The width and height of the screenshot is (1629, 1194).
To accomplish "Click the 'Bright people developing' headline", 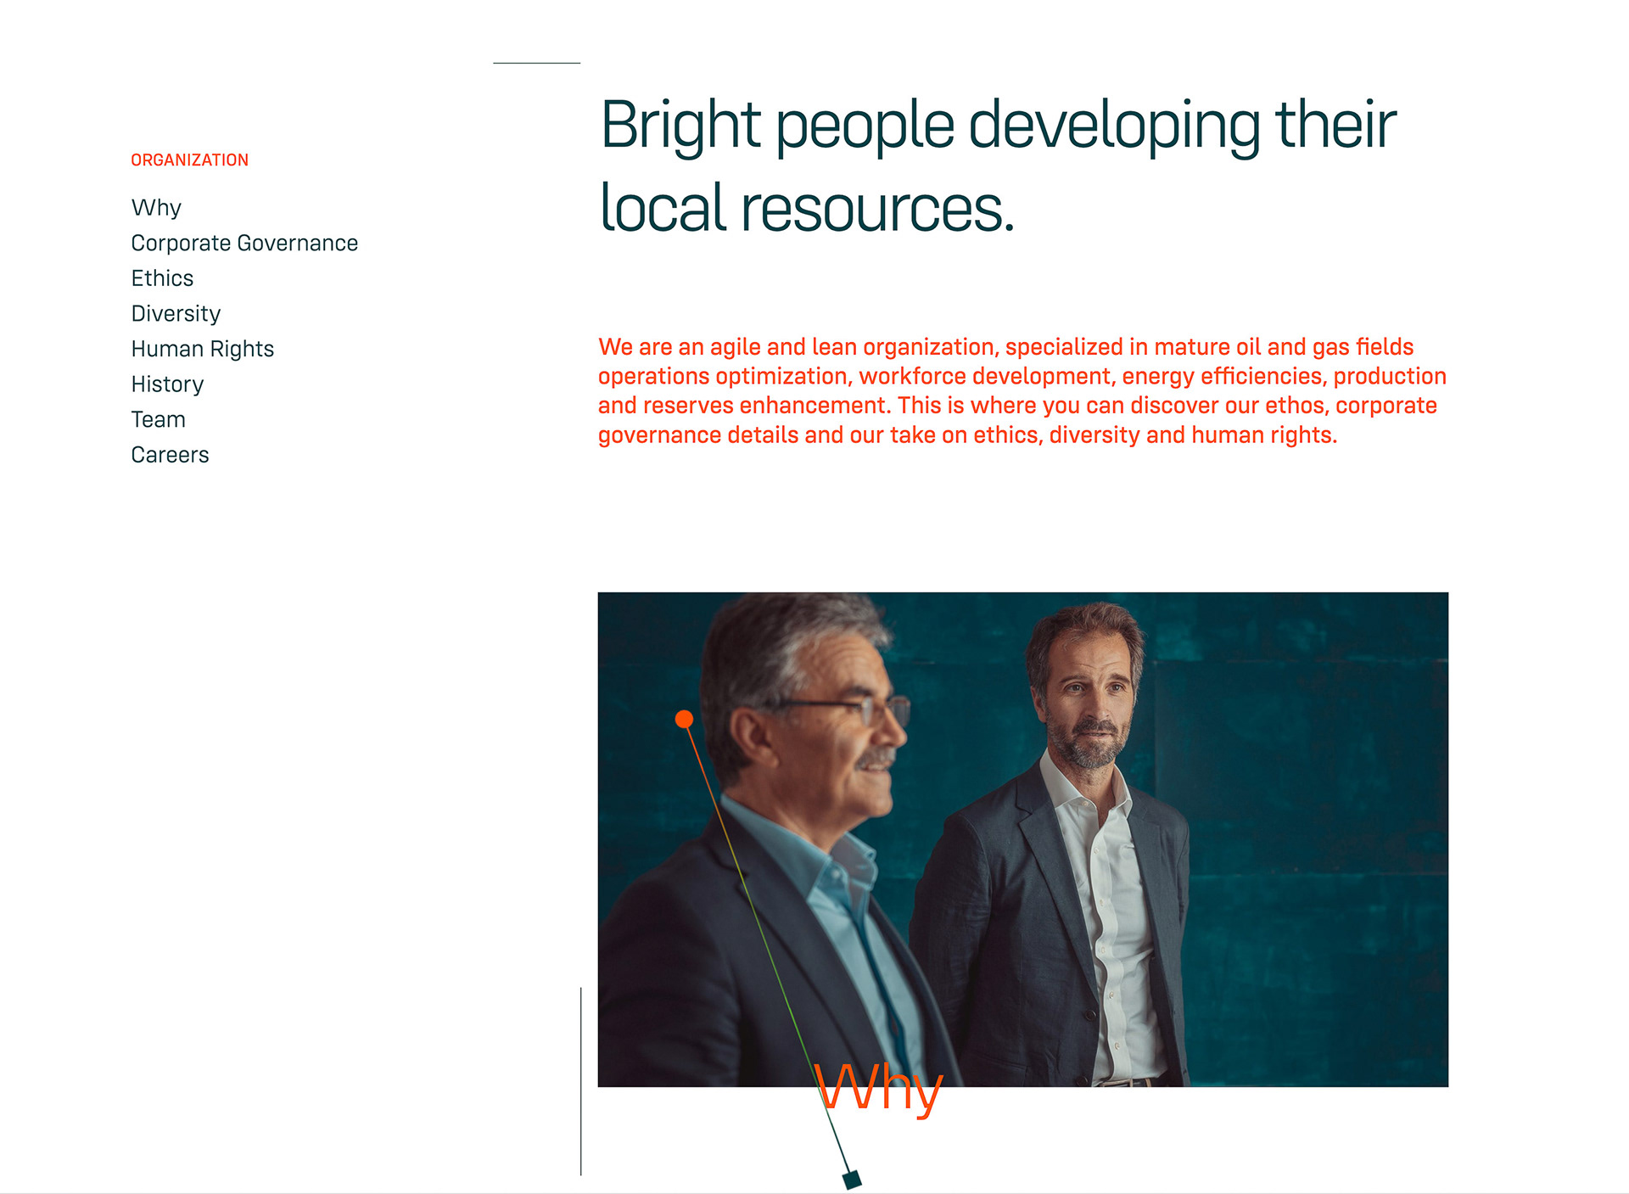I will [997, 126].
